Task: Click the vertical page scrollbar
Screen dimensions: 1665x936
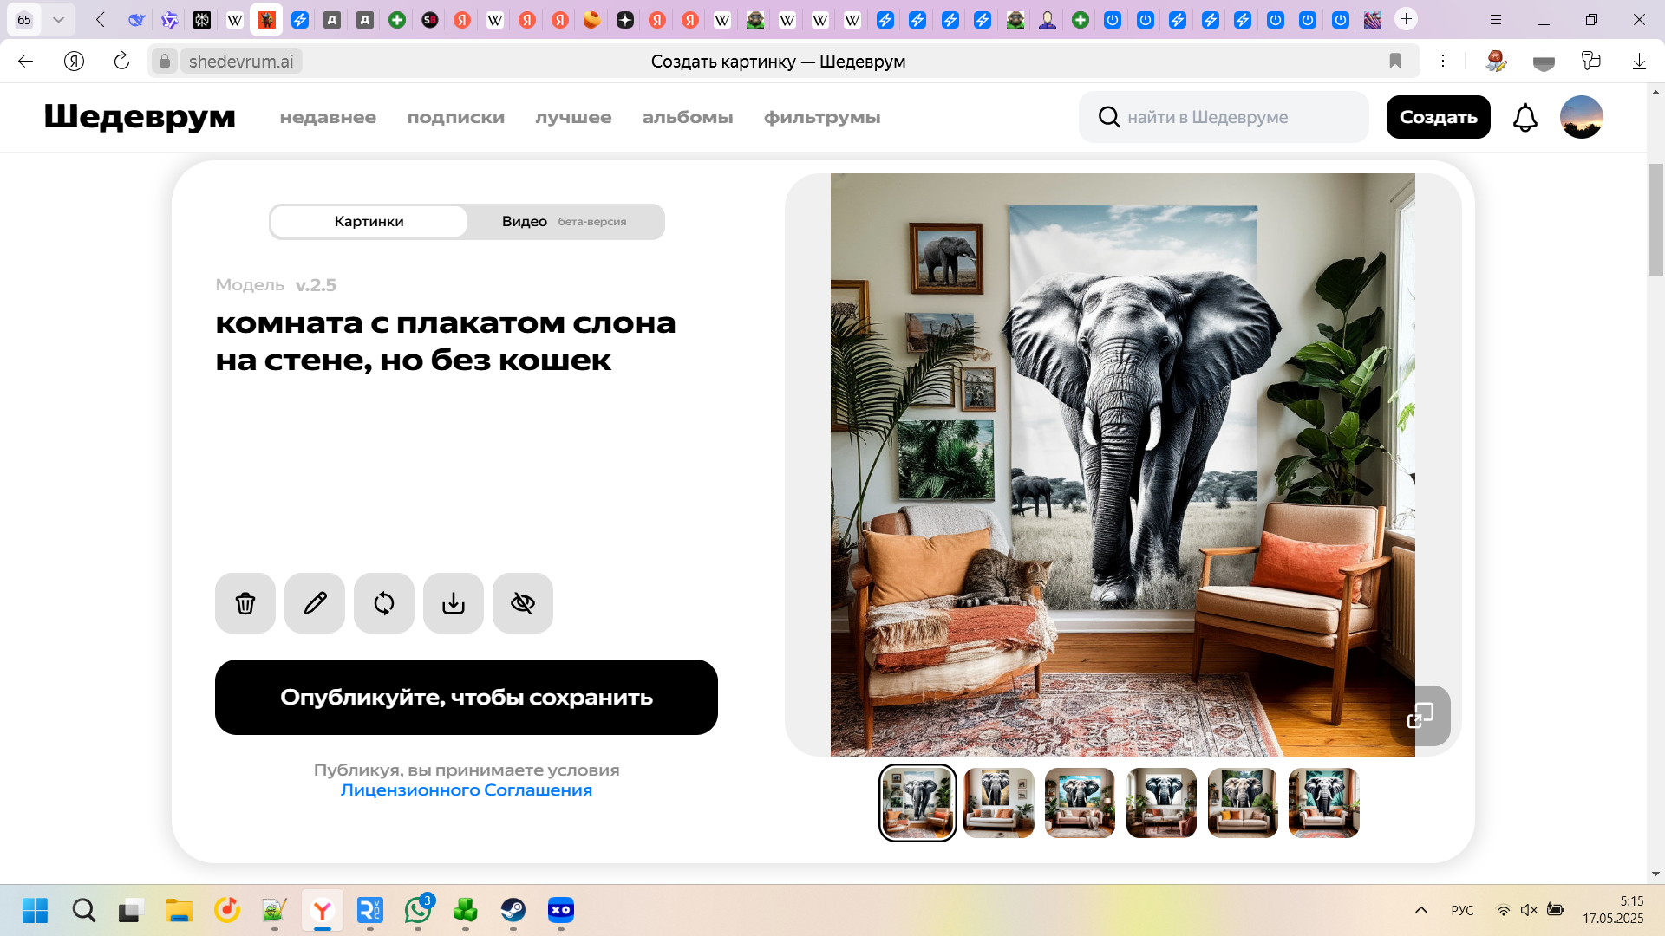Action: click(x=1655, y=219)
